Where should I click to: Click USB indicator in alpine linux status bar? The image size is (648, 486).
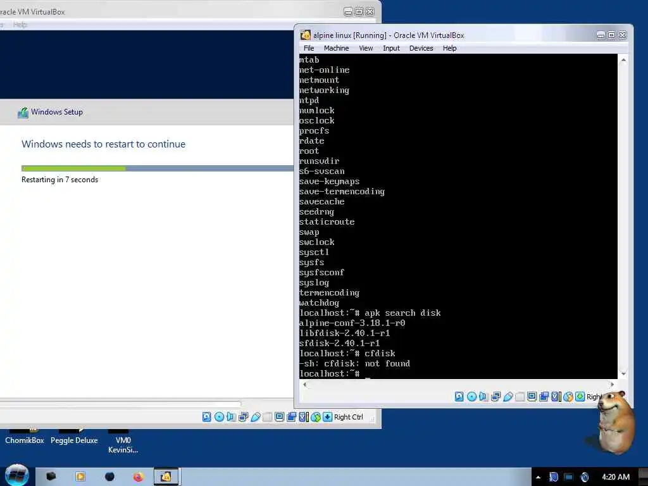click(508, 397)
